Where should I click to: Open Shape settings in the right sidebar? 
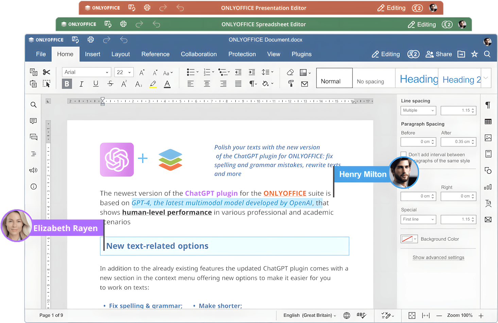pyautogui.click(x=488, y=170)
